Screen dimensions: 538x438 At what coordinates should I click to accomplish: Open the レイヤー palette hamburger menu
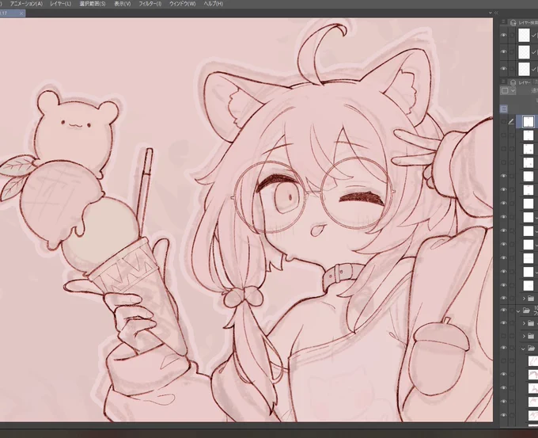503,82
